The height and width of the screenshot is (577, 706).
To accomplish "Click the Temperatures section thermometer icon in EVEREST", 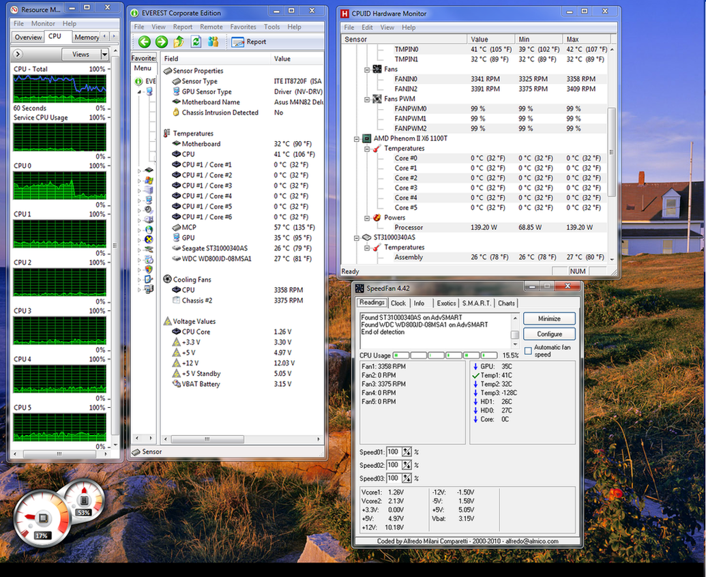I will click(168, 133).
